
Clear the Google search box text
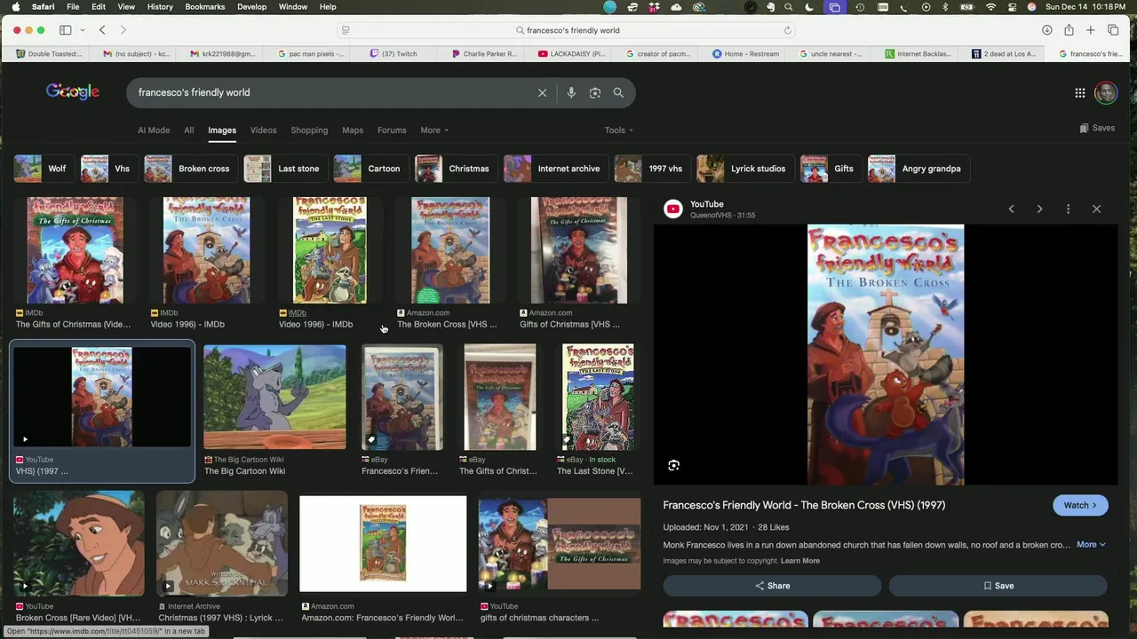[542, 92]
